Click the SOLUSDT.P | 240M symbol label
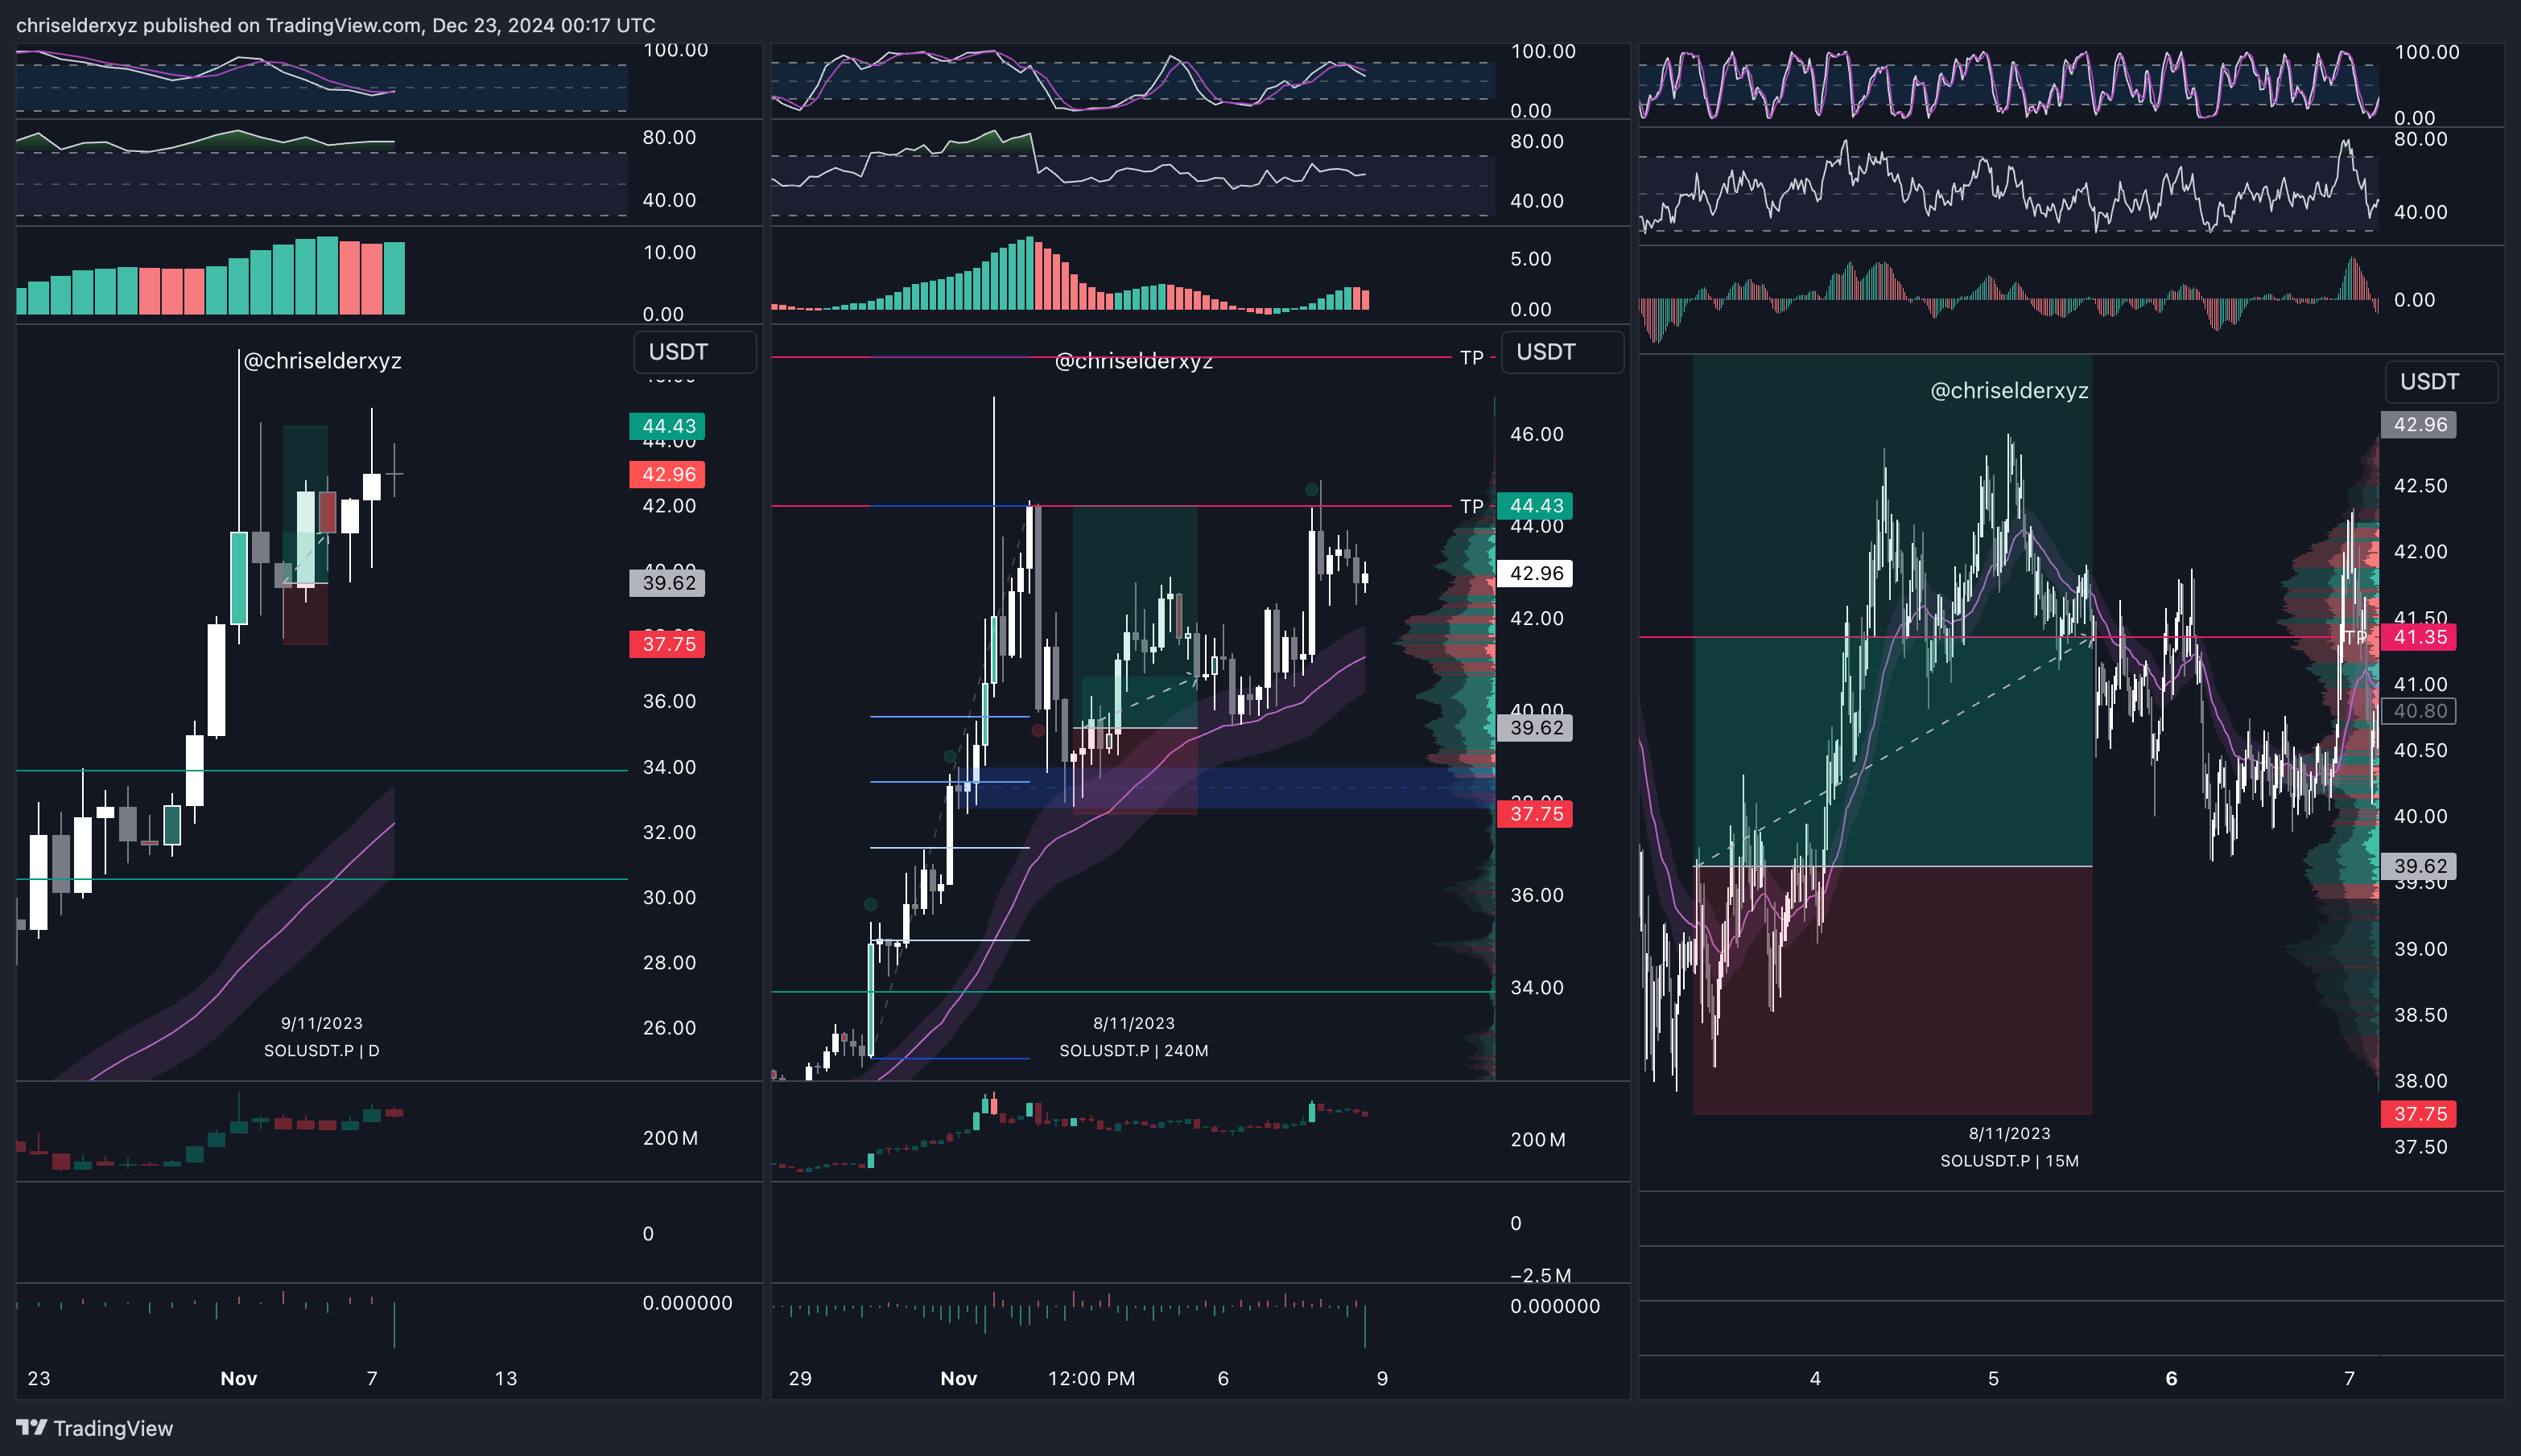2521x1456 pixels. tap(1133, 1050)
